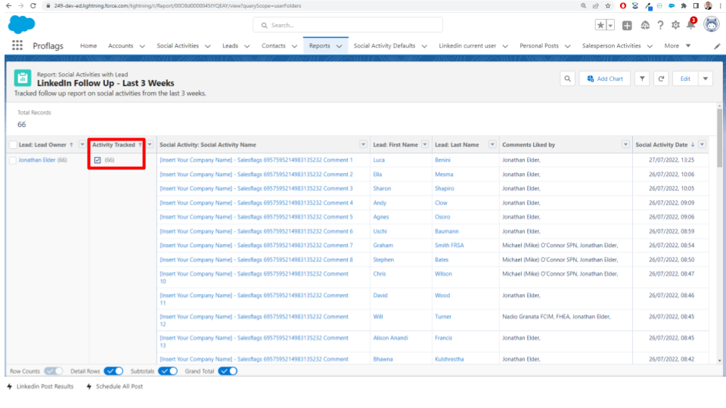This screenshot has height=408, width=726.
Task: Toggle the Grand Total switch
Action: pos(228,371)
